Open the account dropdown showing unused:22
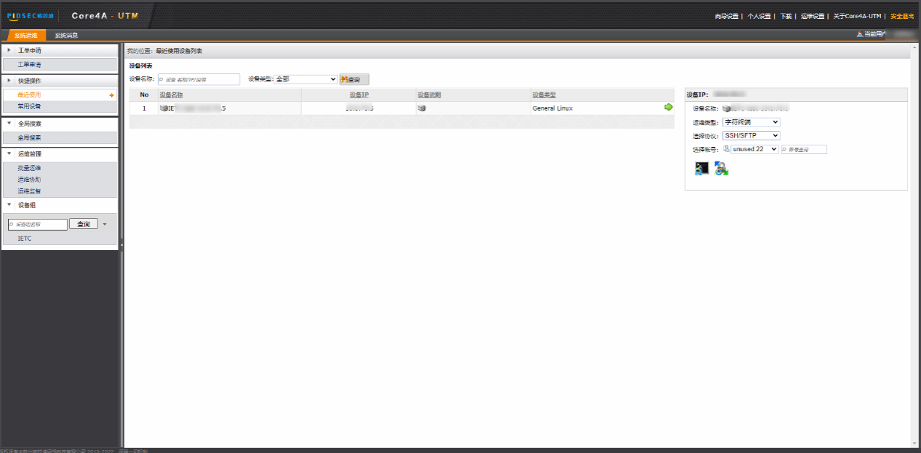The height and width of the screenshot is (453, 921). click(x=754, y=149)
